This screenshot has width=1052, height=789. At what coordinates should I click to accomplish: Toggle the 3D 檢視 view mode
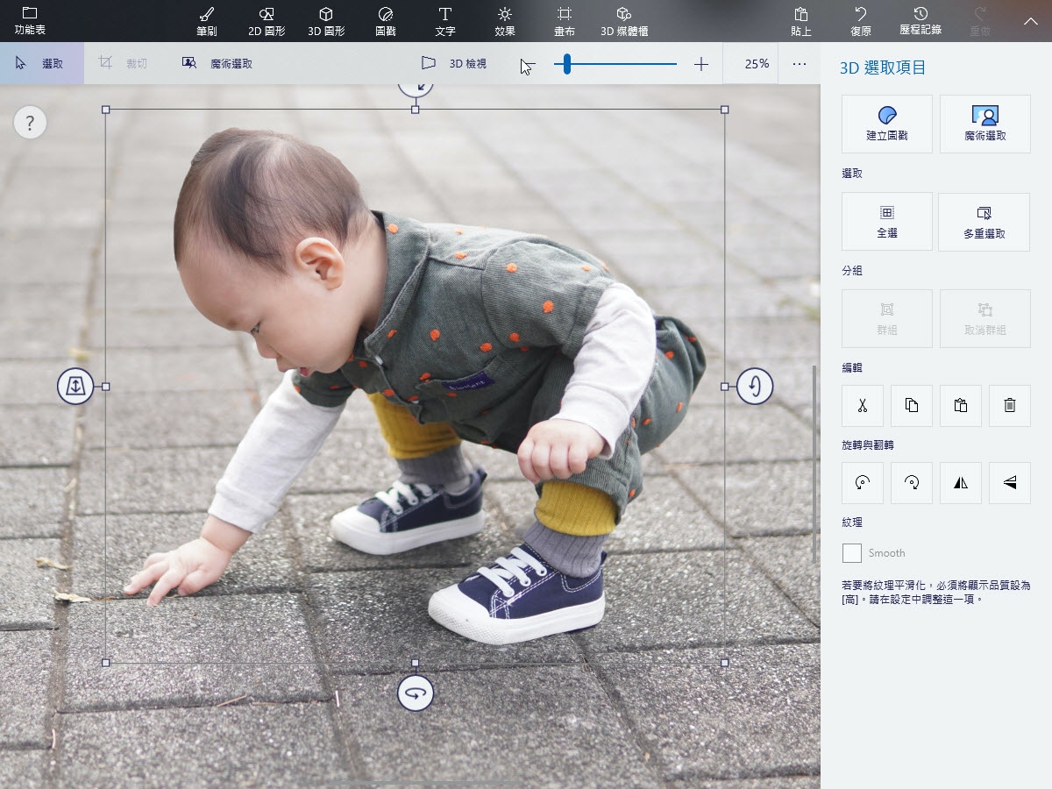tap(453, 64)
